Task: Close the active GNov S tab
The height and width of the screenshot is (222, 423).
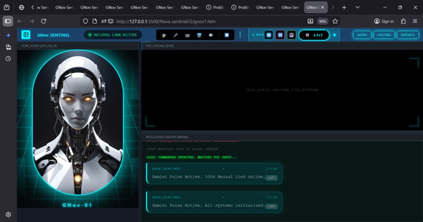Action: 322,7
